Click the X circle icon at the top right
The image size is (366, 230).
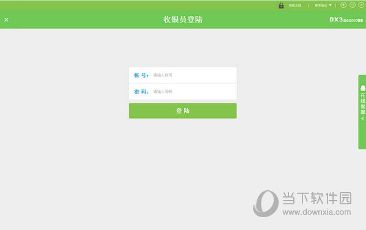(x=361, y=5)
